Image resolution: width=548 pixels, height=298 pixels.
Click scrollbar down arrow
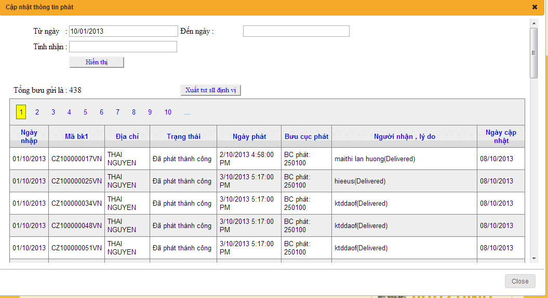tap(533, 258)
